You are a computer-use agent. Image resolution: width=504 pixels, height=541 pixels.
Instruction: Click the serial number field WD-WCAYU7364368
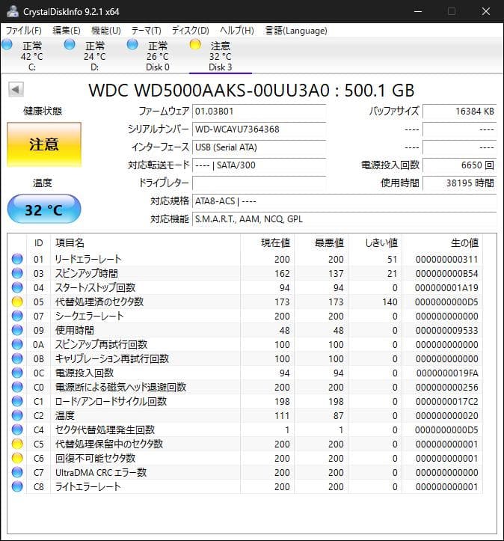tap(259, 129)
